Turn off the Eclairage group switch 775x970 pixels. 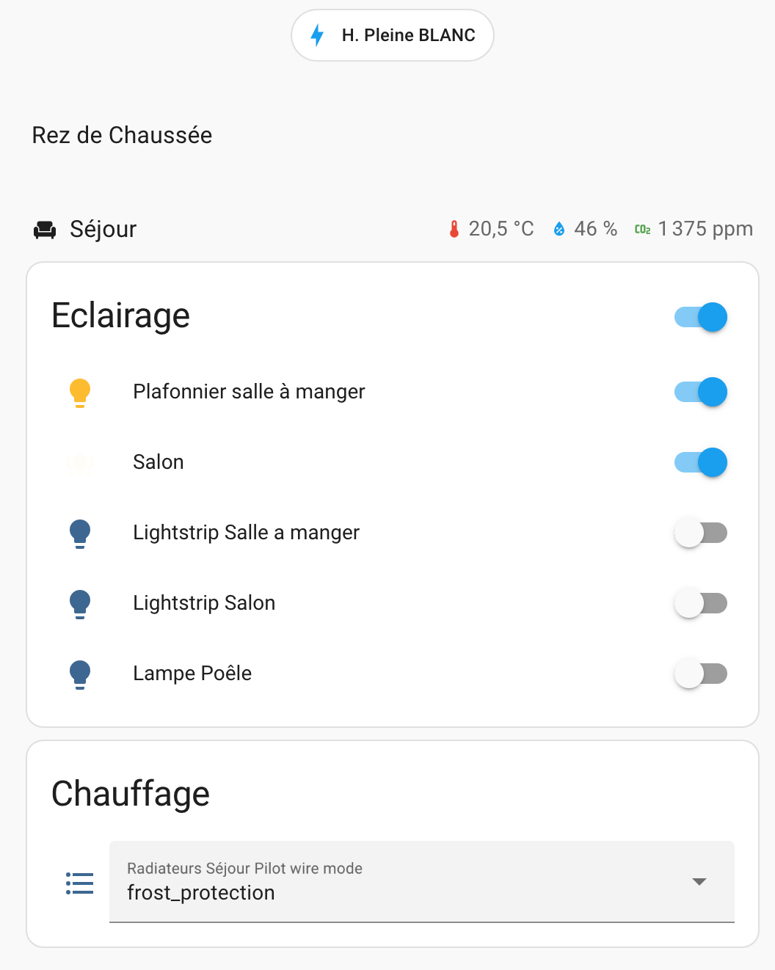coord(701,317)
